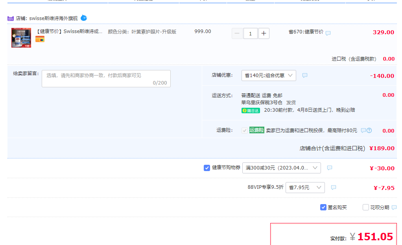
Task: Open the Swisse product thumbnail image
Action: click(21, 38)
